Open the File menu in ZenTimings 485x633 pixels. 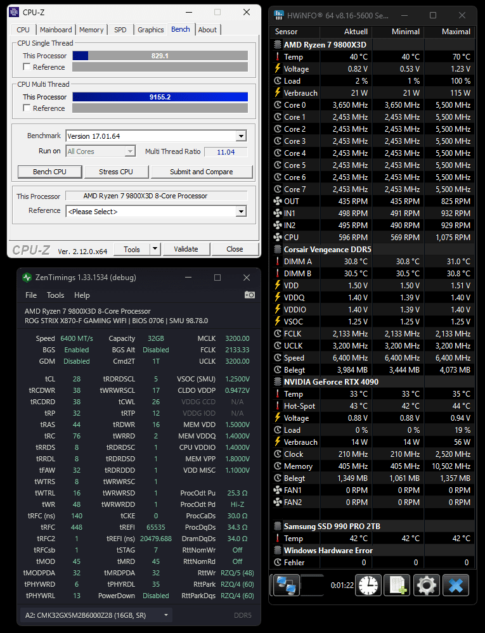pyautogui.click(x=31, y=295)
